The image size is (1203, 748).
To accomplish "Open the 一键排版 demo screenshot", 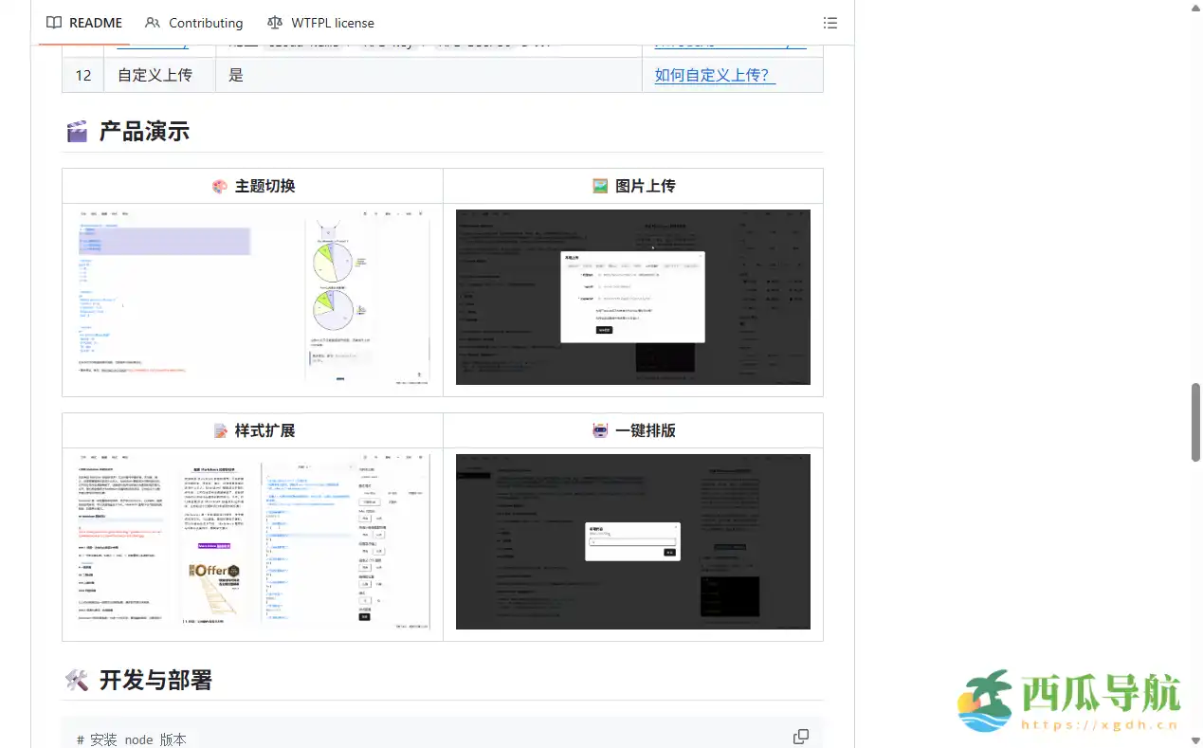I will (632, 541).
